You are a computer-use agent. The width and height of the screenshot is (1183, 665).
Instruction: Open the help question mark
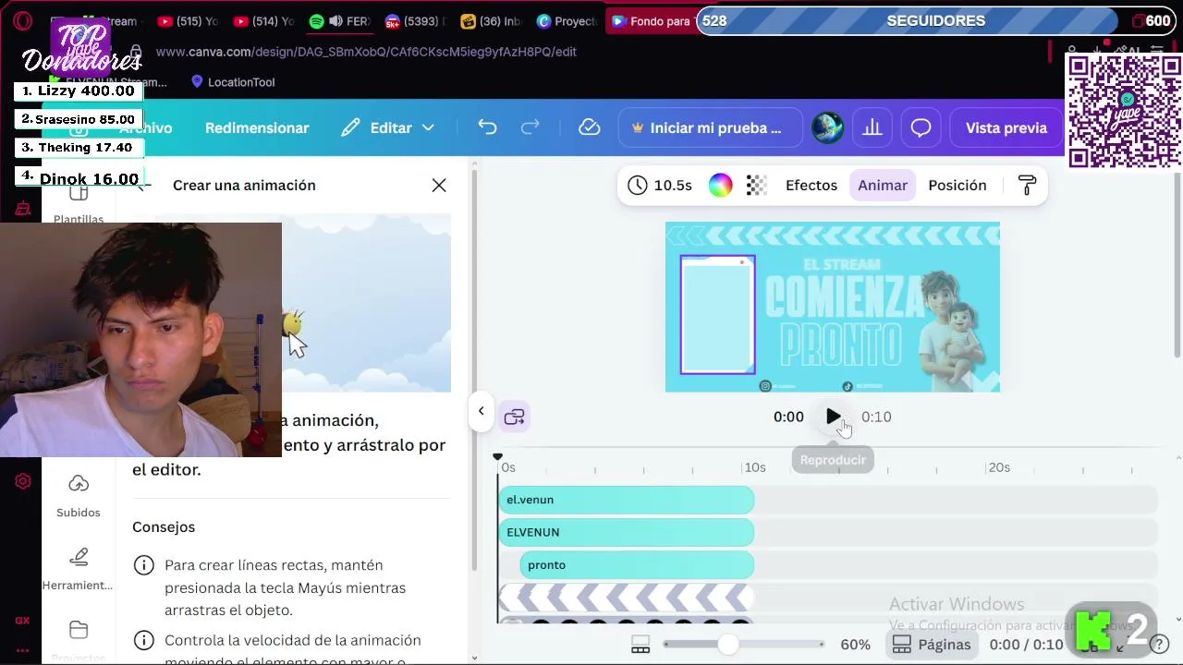[1159, 645]
